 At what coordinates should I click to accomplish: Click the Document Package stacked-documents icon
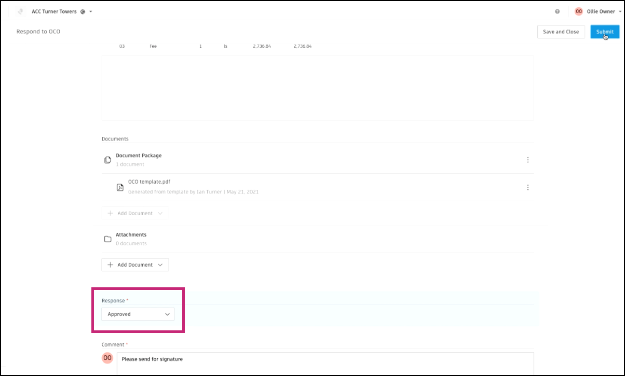pyautogui.click(x=107, y=160)
